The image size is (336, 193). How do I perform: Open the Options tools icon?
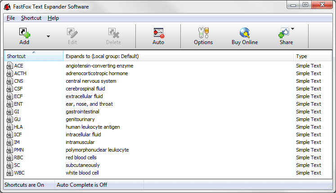coord(203,33)
